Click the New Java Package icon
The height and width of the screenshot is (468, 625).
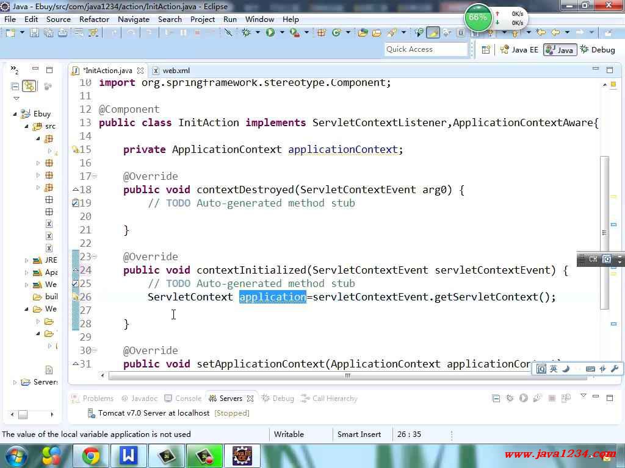pos(321,33)
